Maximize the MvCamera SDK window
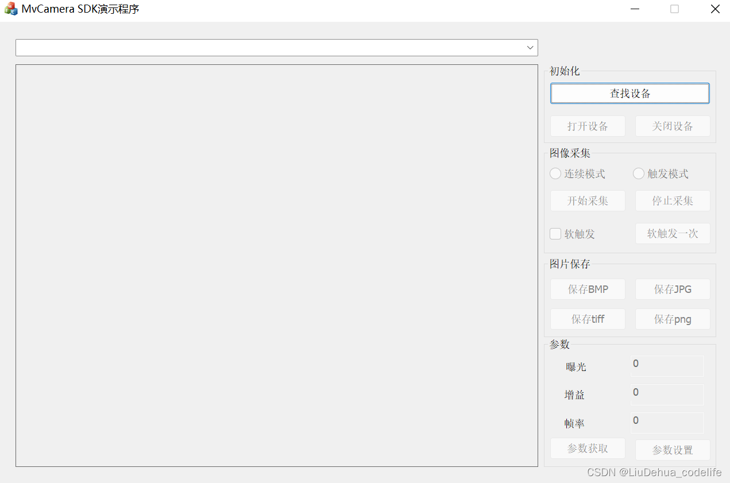This screenshot has width=730, height=483. (x=675, y=9)
